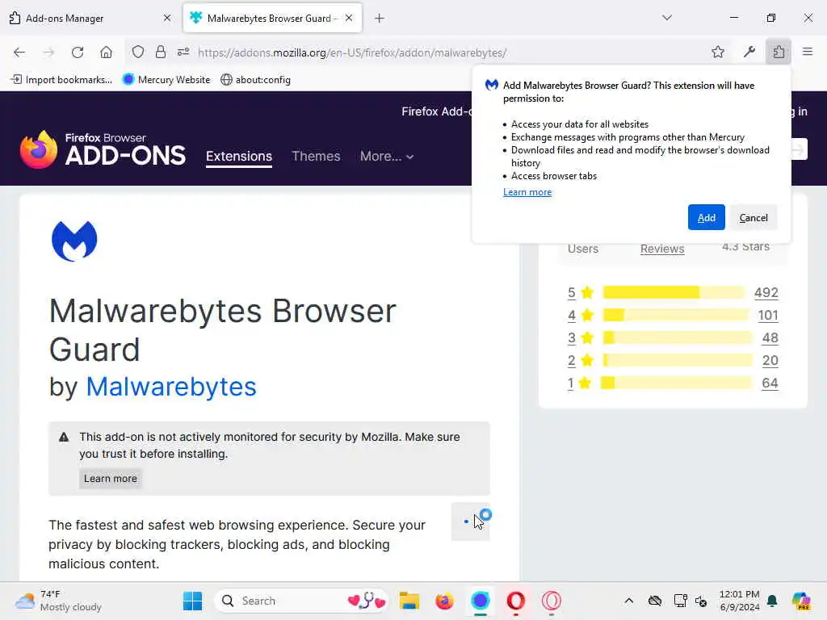
Task: Filter by 3 star reviews
Action: click(x=571, y=338)
